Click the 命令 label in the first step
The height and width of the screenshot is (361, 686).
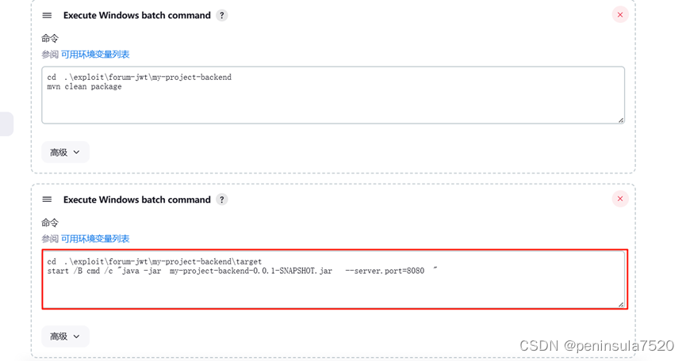point(50,39)
